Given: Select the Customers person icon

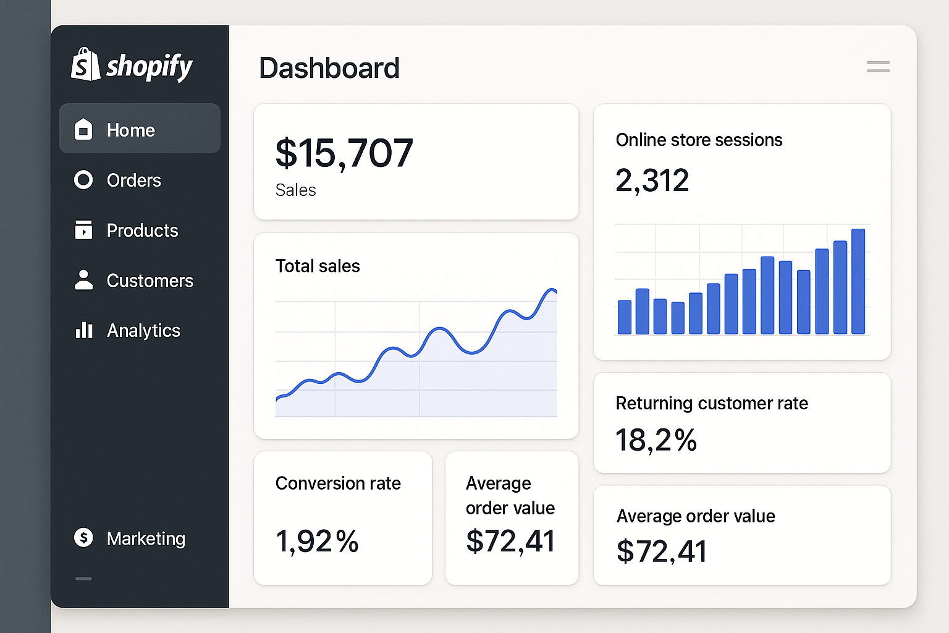Looking at the screenshot, I should click(x=83, y=280).
